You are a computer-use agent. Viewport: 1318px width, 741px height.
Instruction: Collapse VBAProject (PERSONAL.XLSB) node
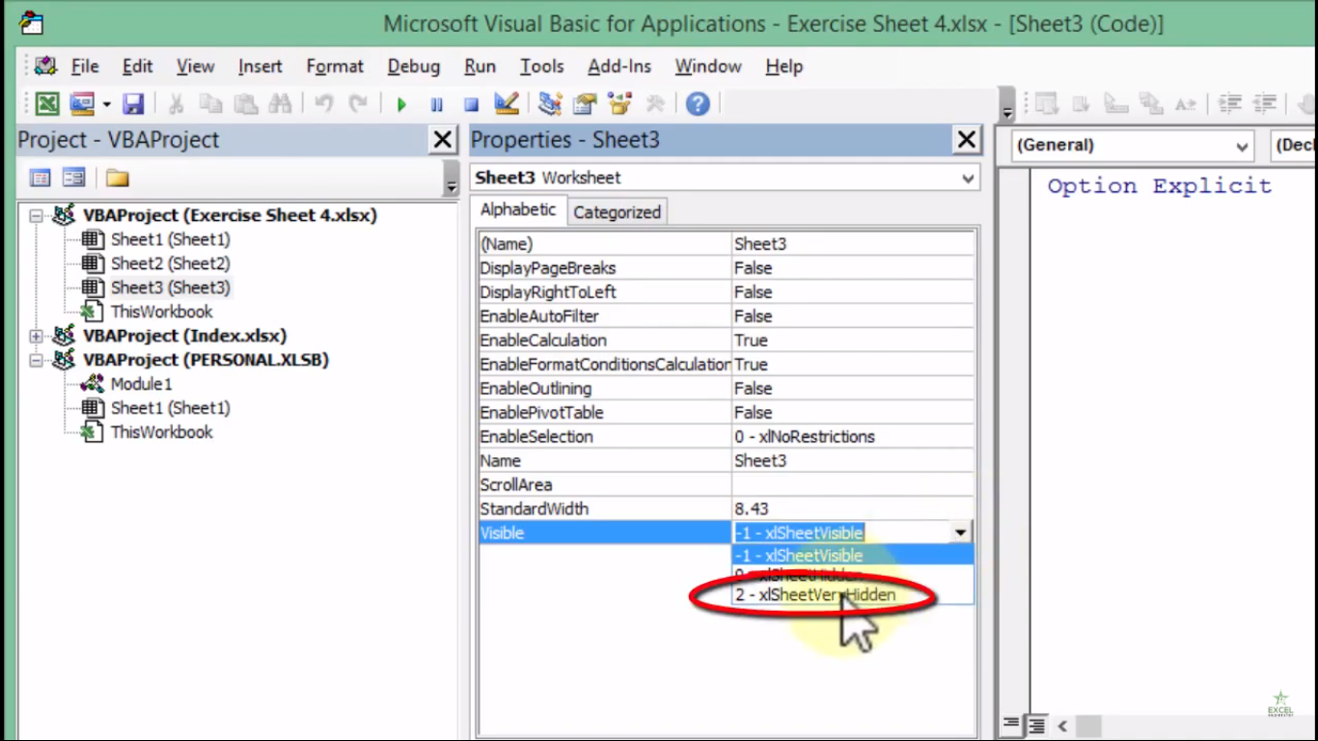36,360
